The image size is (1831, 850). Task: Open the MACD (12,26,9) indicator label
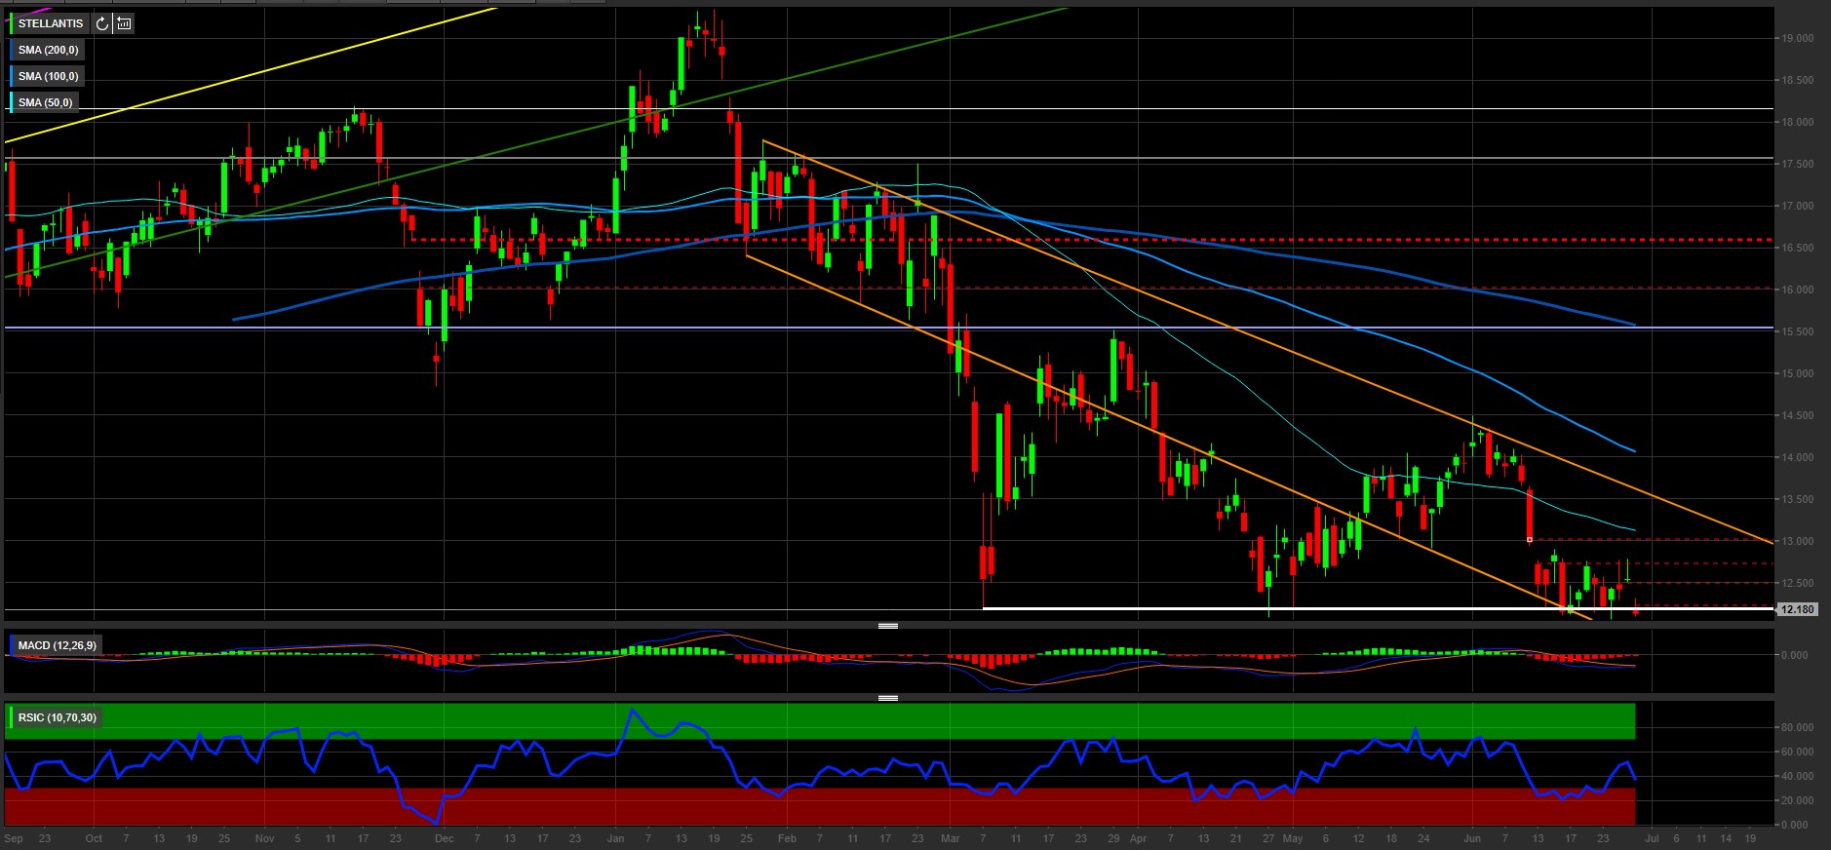(x=58, y=645)
